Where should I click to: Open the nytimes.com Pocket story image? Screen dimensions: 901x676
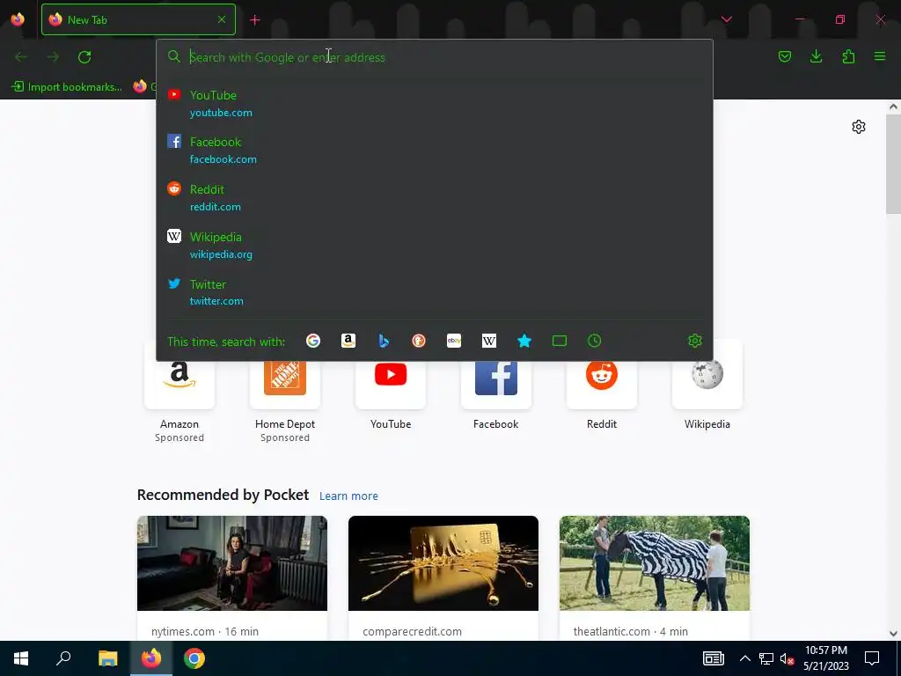coord(232,563)
